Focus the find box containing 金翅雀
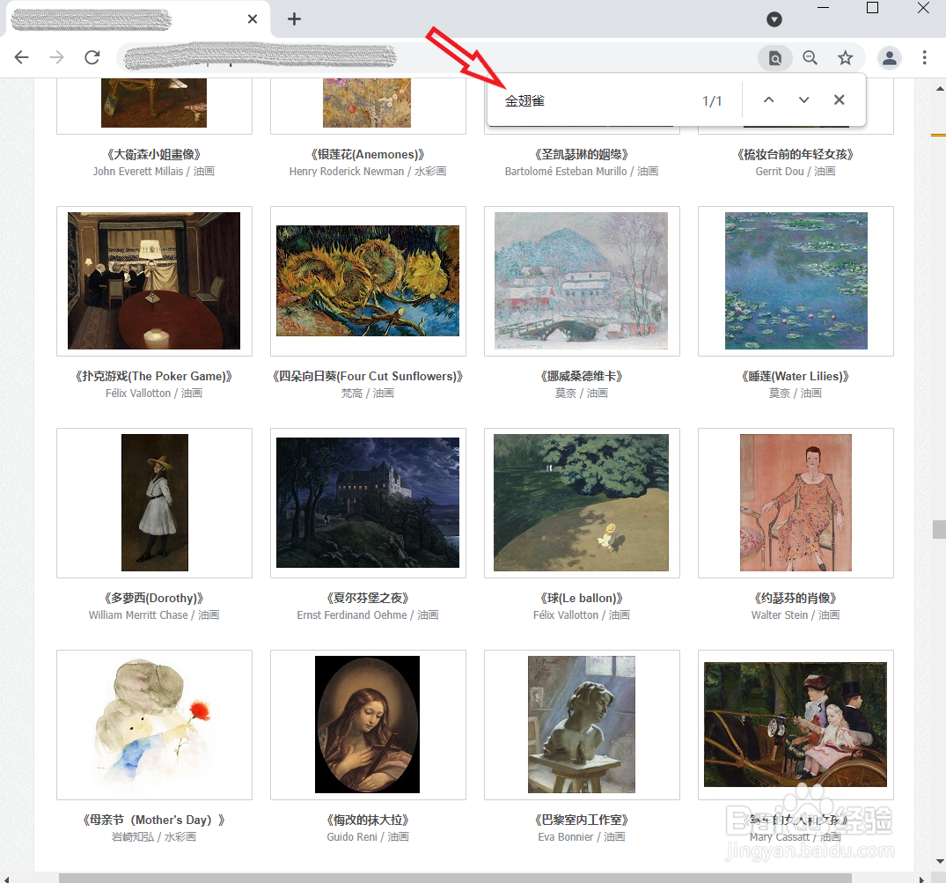 [x=598, y=100]
